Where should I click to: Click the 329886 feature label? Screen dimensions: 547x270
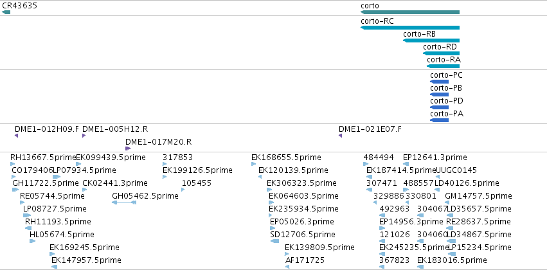[389, 196]
